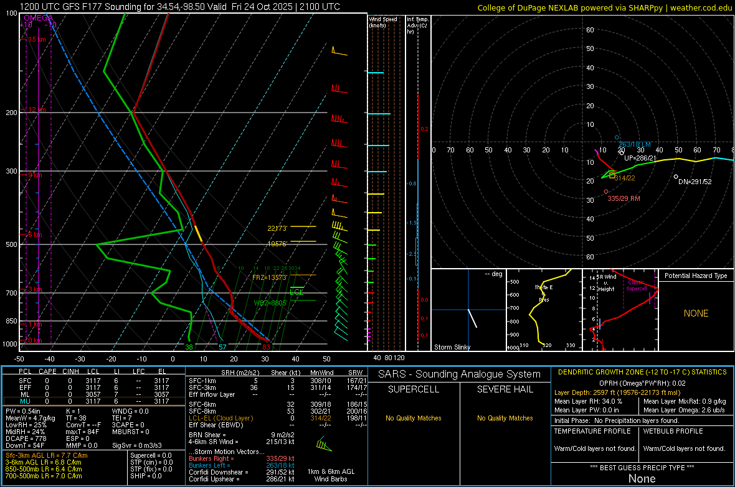Click the best guess precip type value None

(642, 478)
